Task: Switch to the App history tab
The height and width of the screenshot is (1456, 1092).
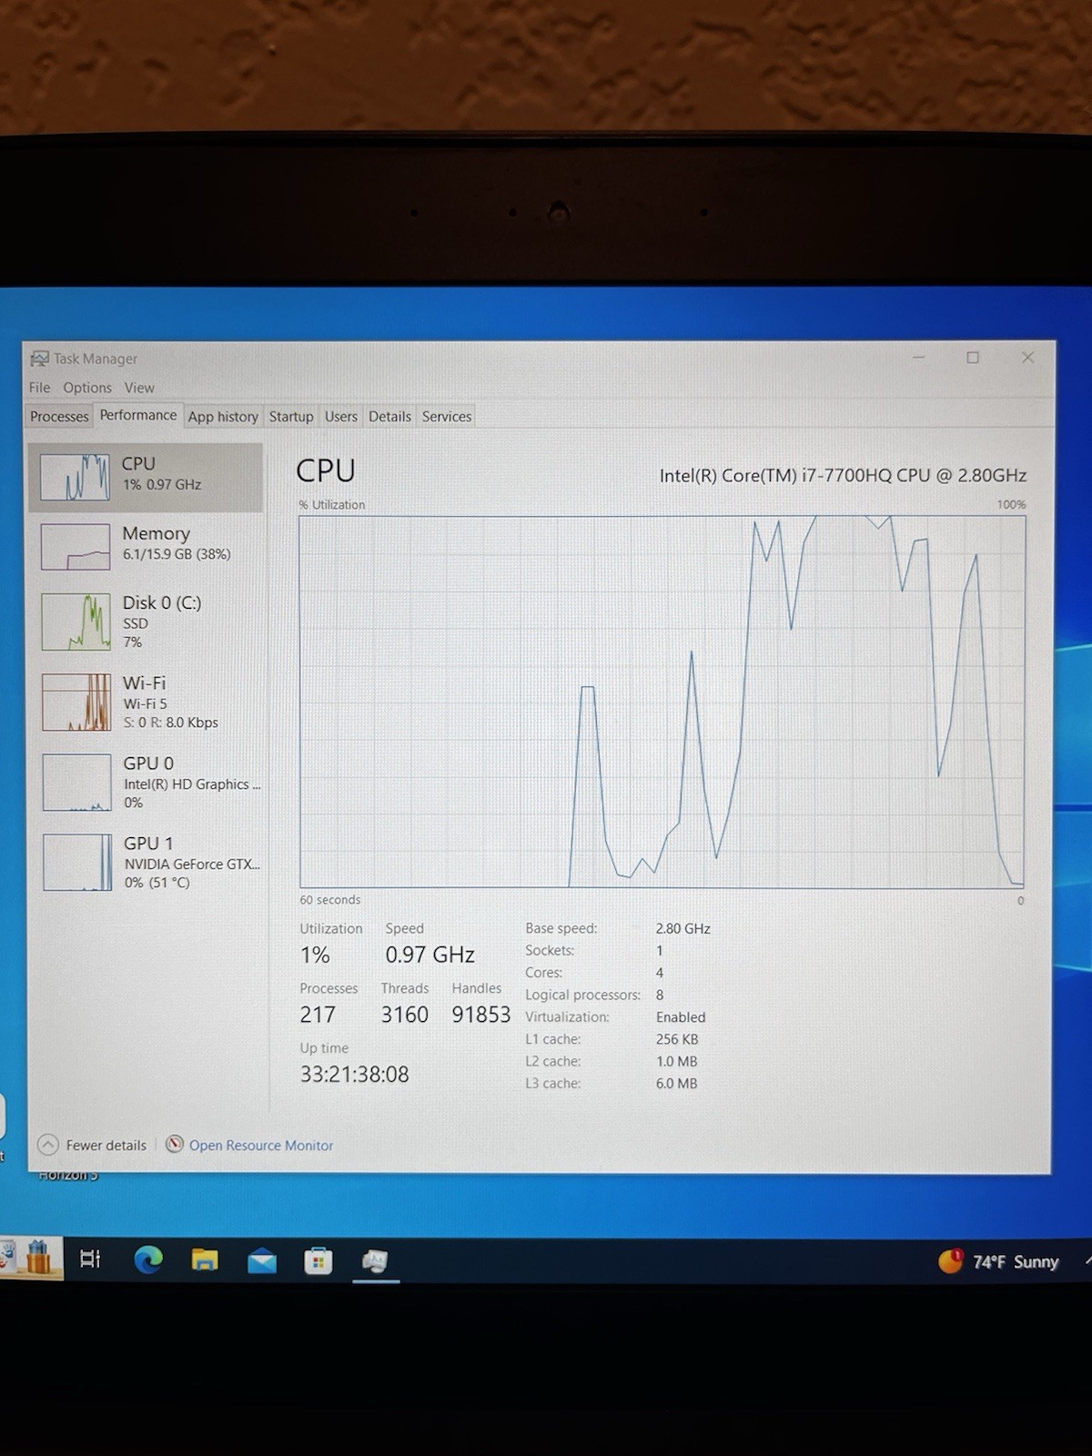Action: point(223,417)
